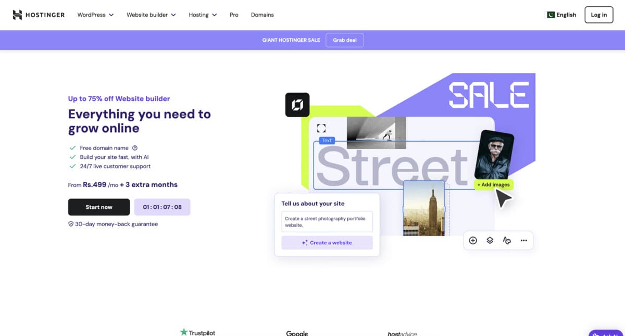Click the black website builder logo tile
This screenshot has height=336, width=625.
[x=297, y=105]
